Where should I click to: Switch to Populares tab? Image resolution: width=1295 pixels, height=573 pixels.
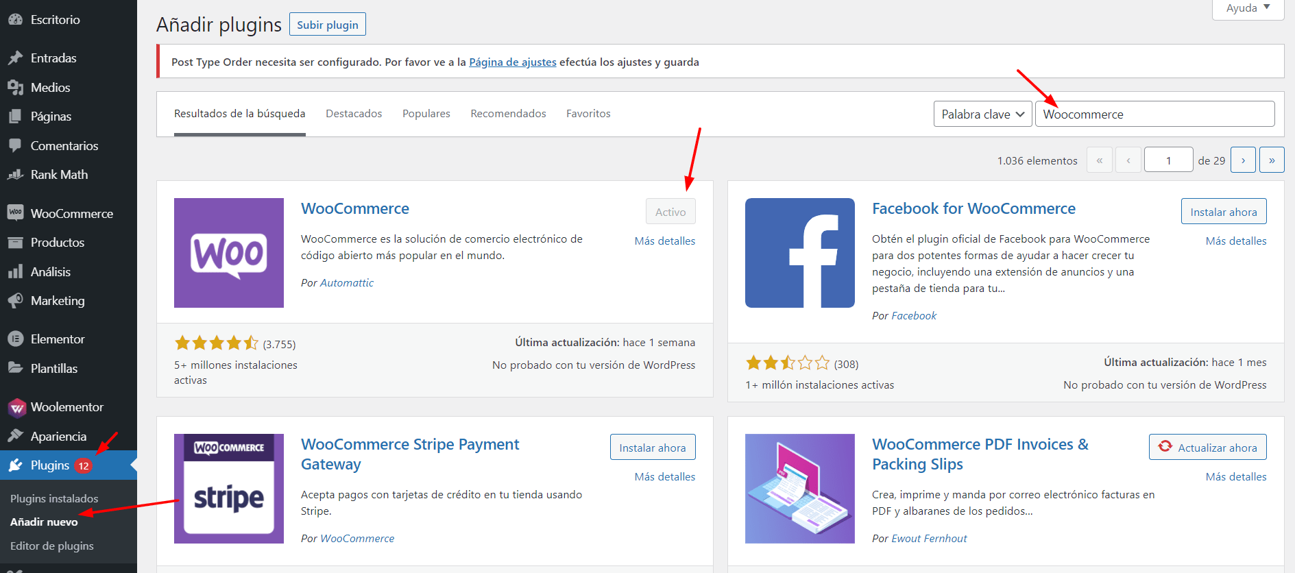click(426, 114)
